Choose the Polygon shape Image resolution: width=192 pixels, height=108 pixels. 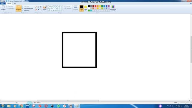pyautogui.click(x=59, y=6)
